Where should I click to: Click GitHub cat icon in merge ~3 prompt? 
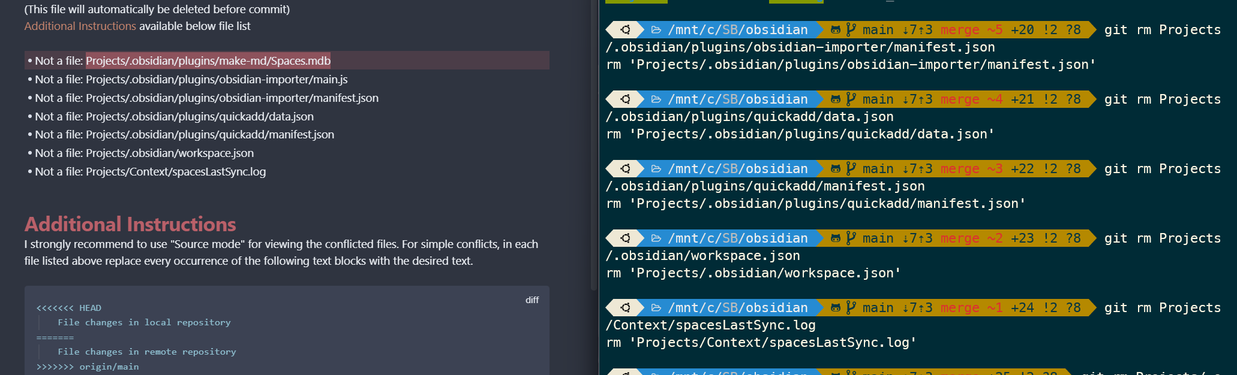[x=835, y=169]
